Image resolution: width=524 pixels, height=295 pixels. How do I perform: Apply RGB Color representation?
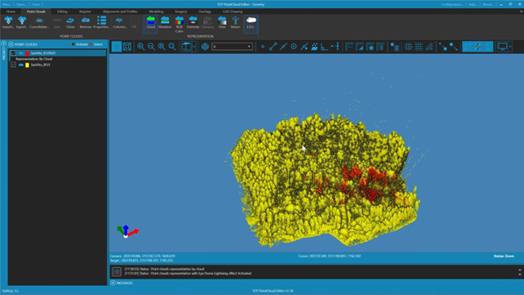[179, 24]
